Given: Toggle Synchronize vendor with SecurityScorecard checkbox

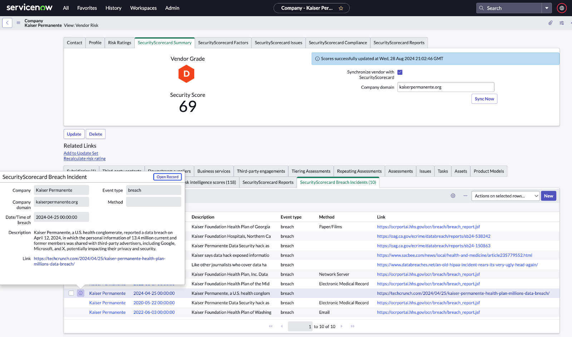Looking at the screenshot, I should (400, 72).
